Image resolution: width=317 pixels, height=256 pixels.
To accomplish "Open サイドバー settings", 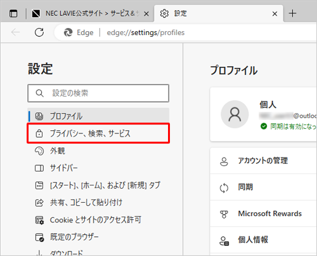I will pyautogui.click(x=98, y=168).
